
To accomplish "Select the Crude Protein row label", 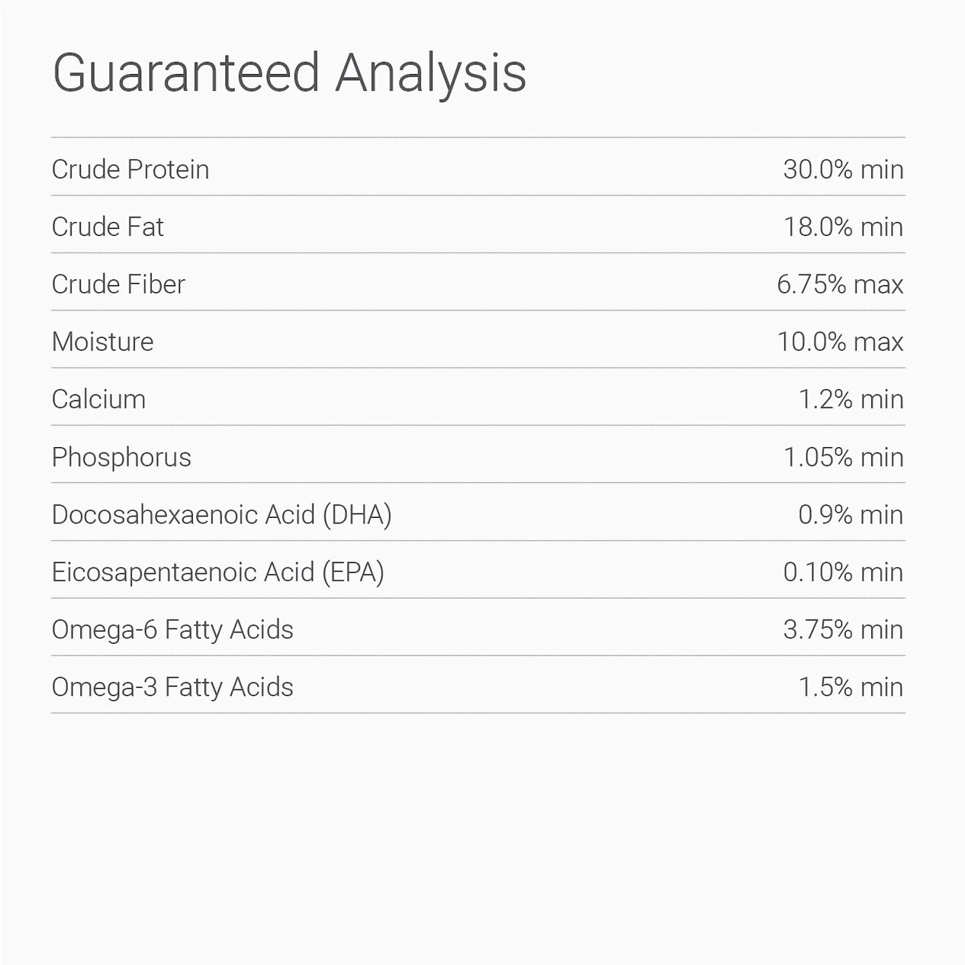I will tap(131, 170).
